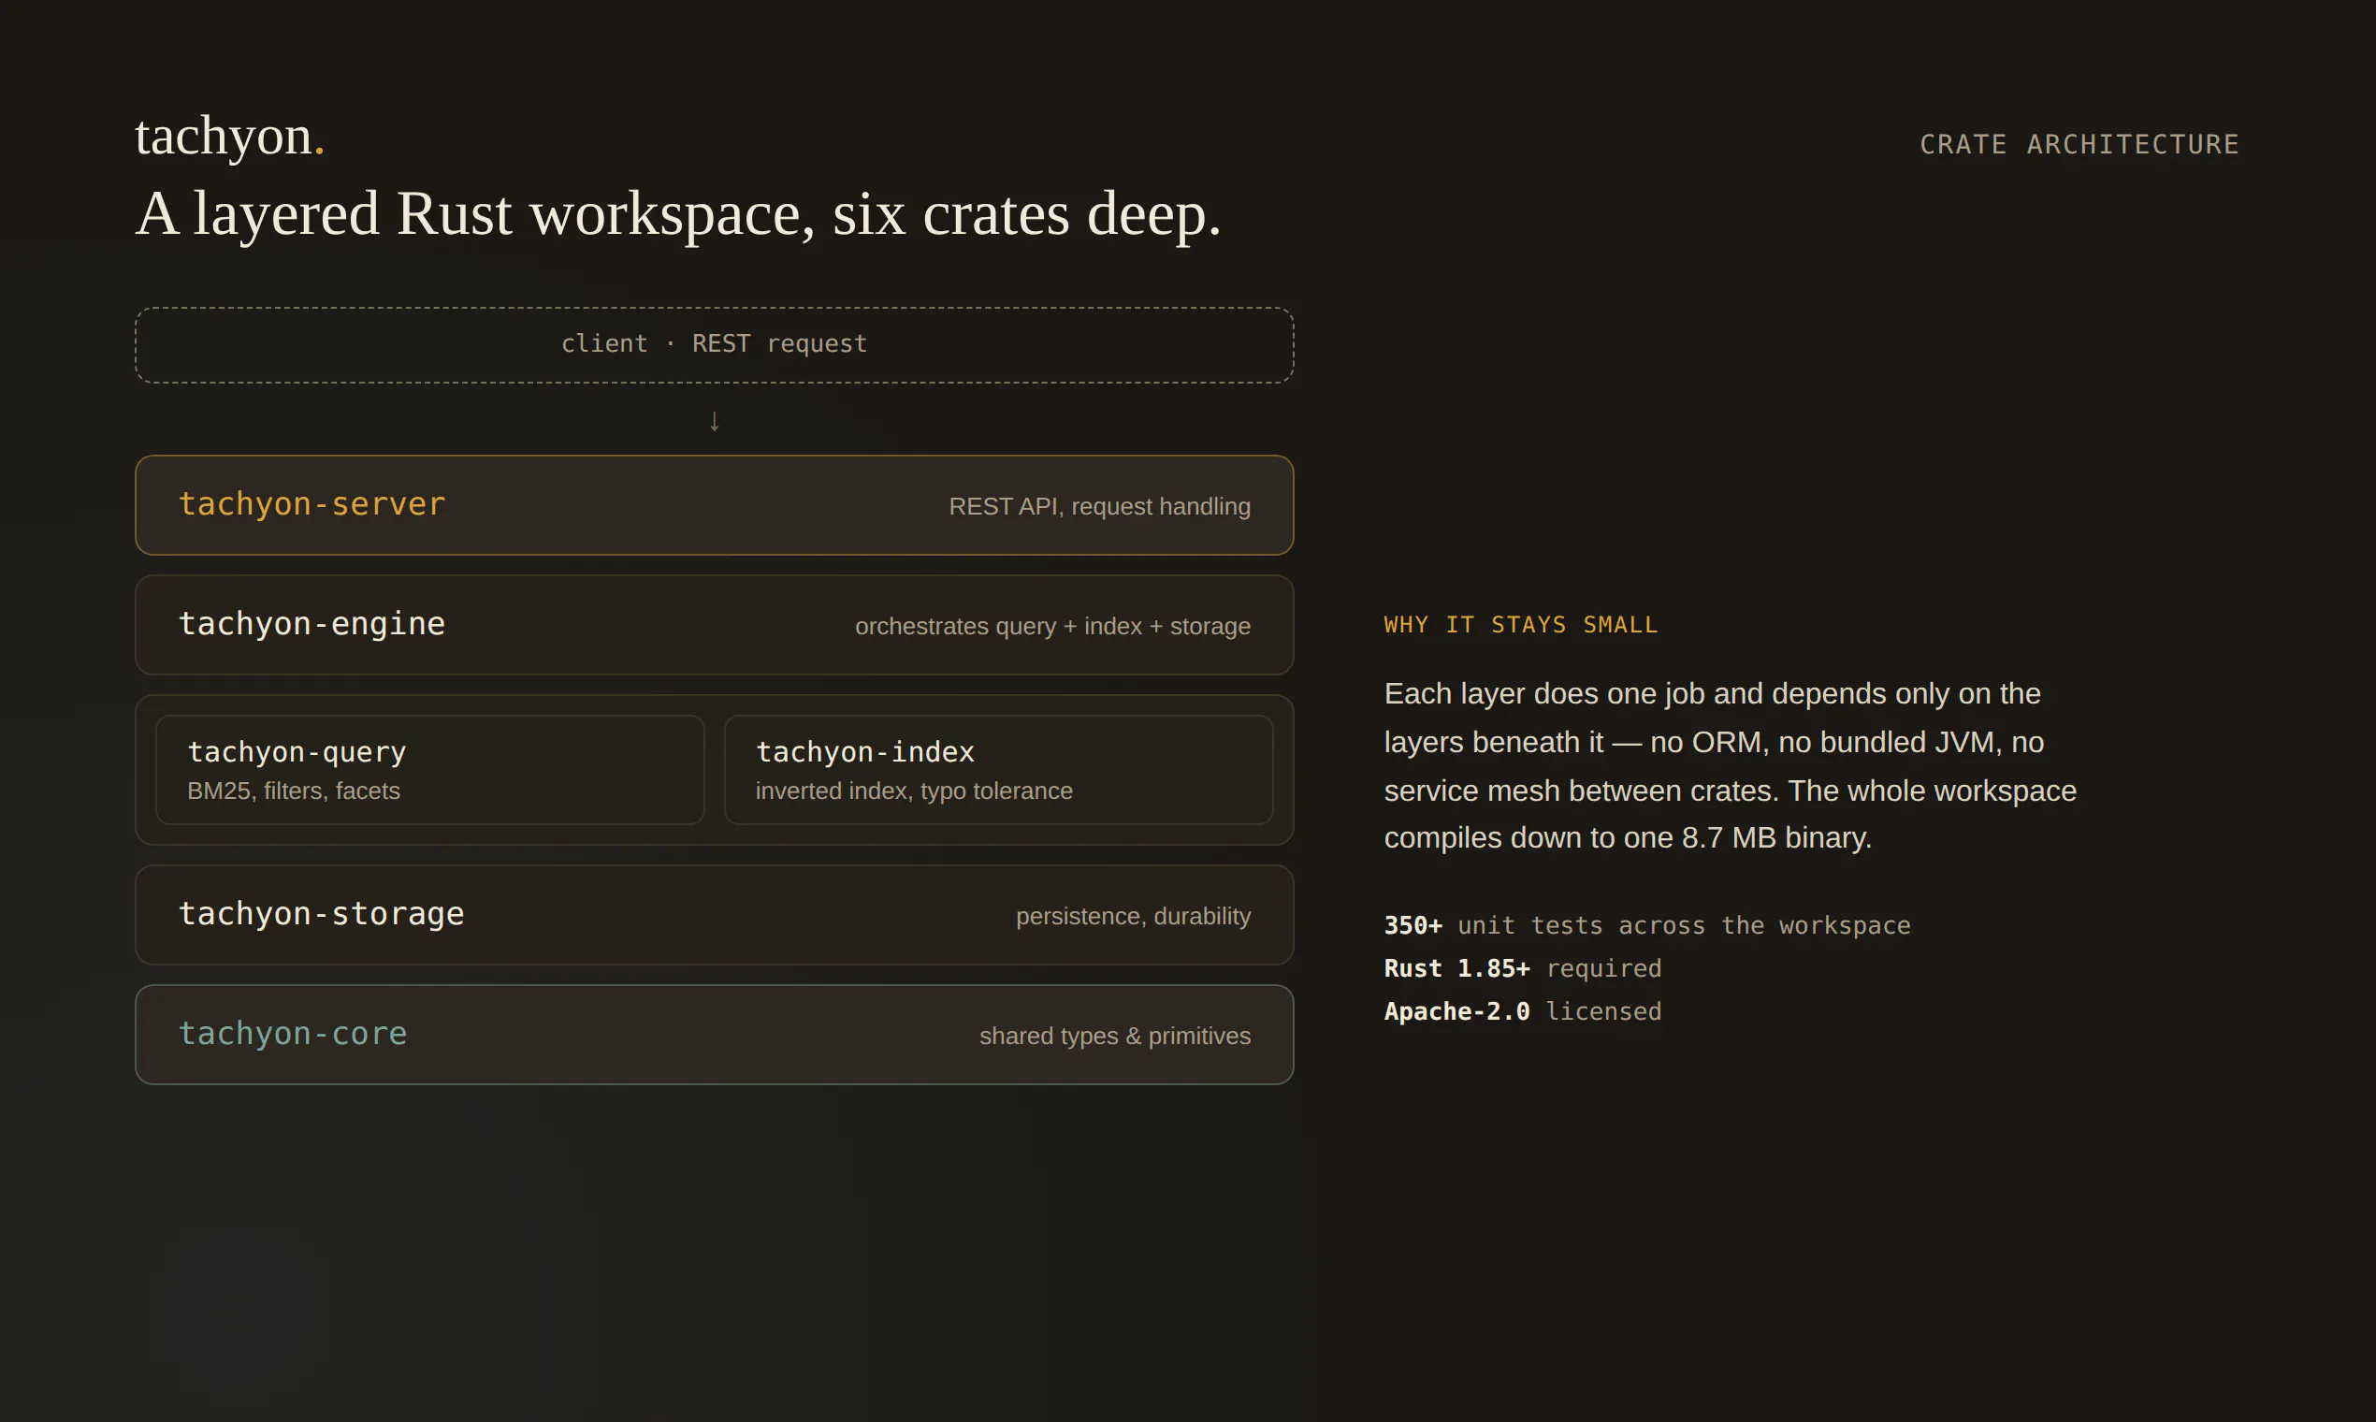This screenshot has height=1422, width=2376.
Task: Click 'shared types & primitives' description
Action: click(1114, 1036)
